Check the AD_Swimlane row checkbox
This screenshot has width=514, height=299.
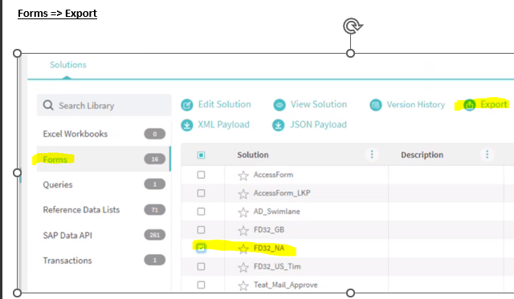pos(201,212)
